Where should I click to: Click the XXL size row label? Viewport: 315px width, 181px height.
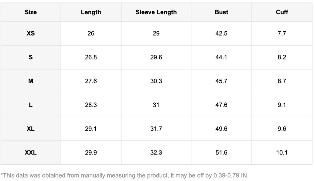click(x=31, y=152)
